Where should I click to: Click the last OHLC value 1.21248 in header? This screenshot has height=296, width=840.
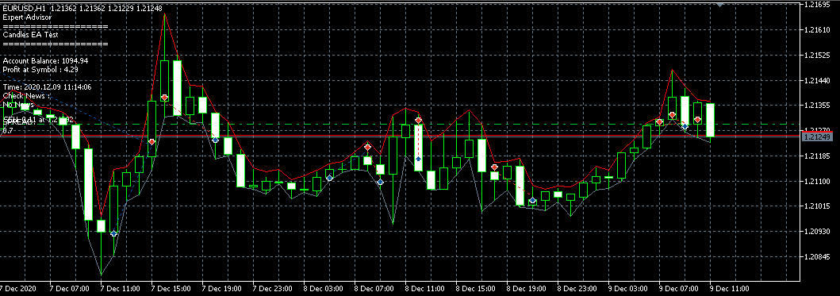coord(150,9)
